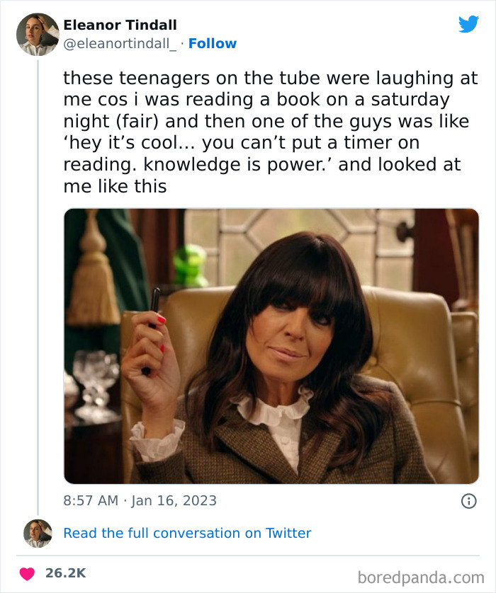Open the tweet timestamp link

[x=140, y=500]
